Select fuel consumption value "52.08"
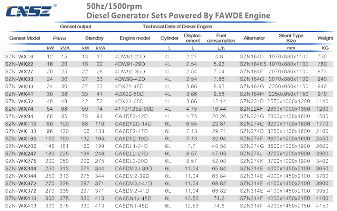Screen dimensions: 337x211 (x=219, y=161)
